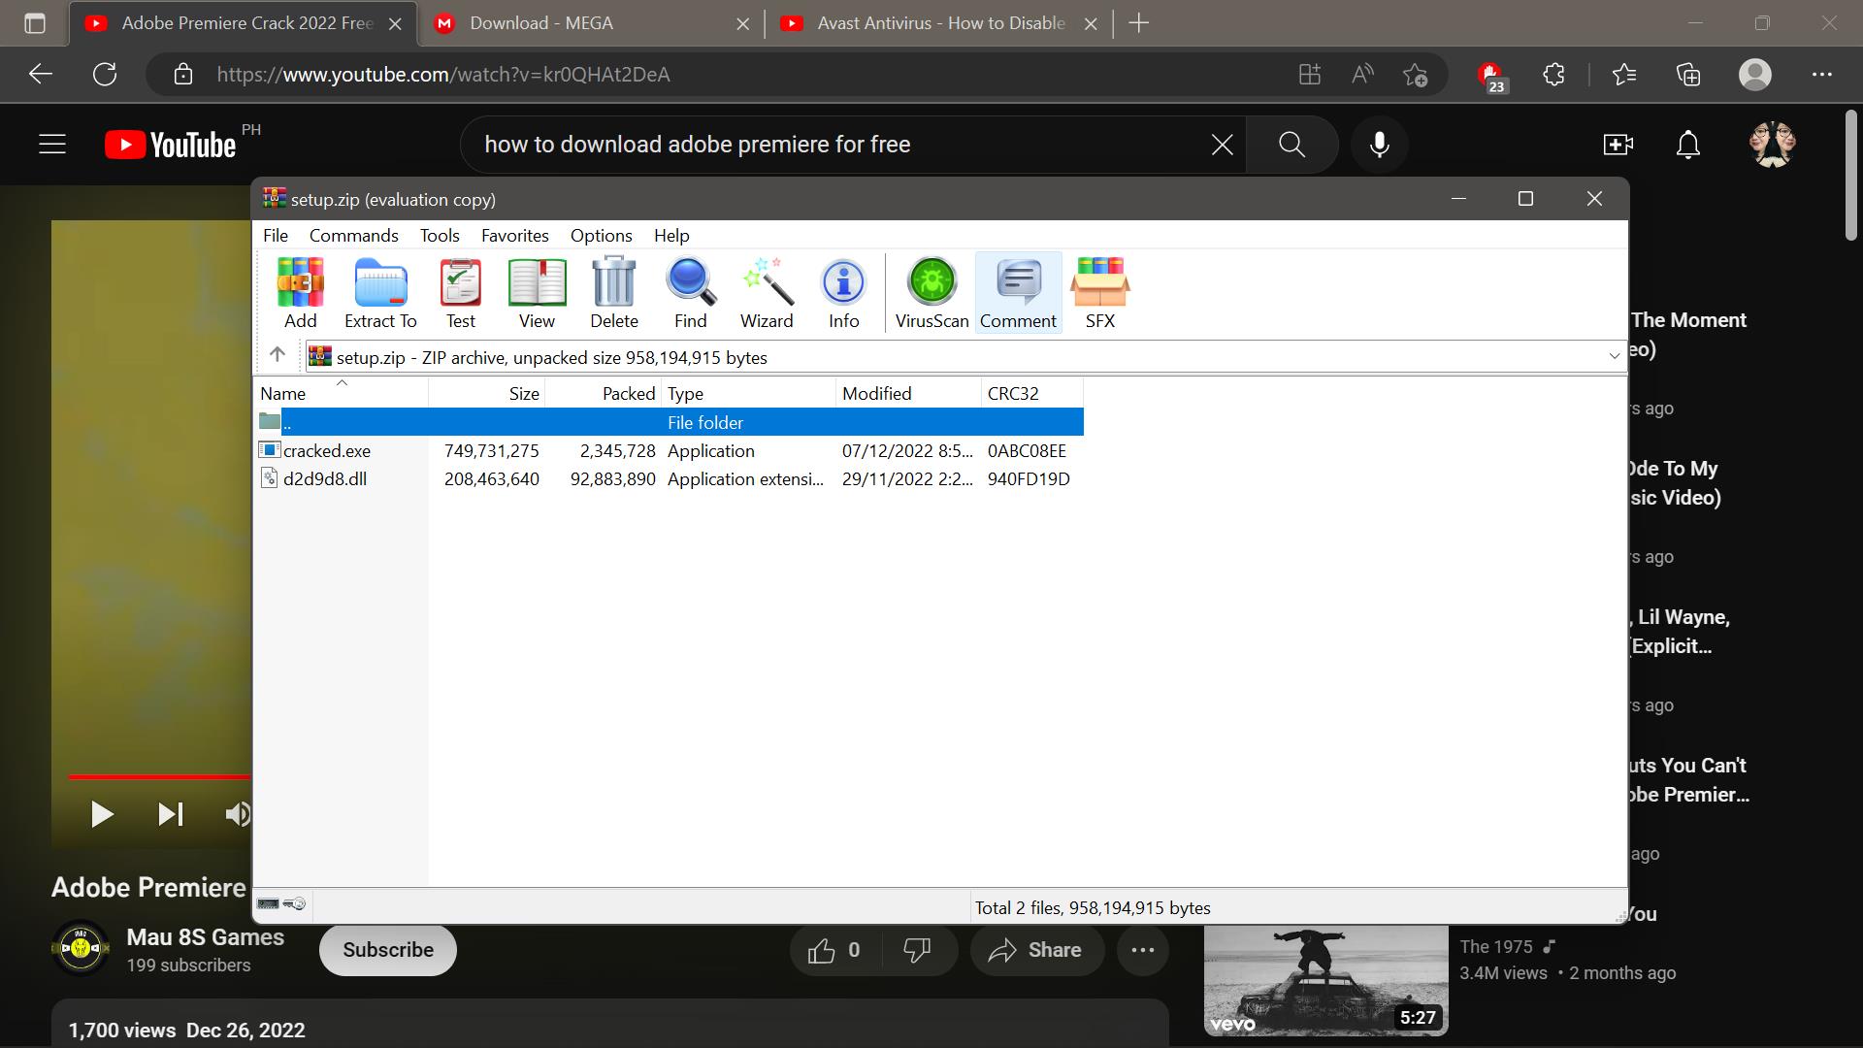The width and height of the screenshot is (1863, 1048).
Task: Start VirusScan on the archive
Action: (931, 292)
